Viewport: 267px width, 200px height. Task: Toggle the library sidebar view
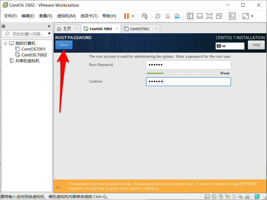point(190,16)
